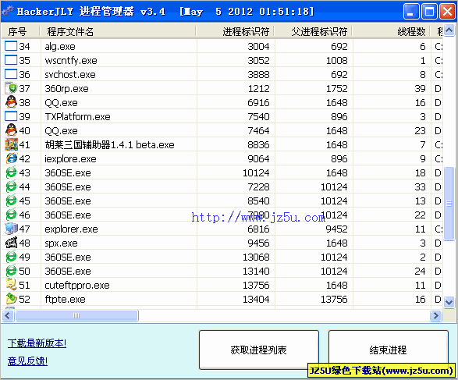Click the row number 44 cell

(24, 186)
